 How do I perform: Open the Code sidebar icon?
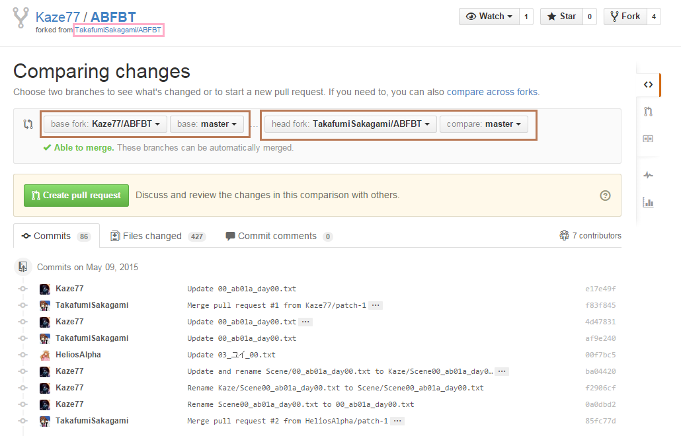[x=648, y=85]
